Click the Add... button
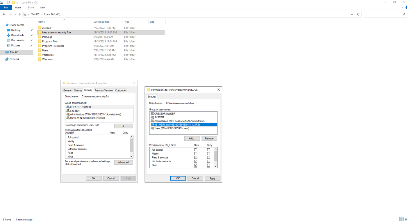Image resolution: width=407 pixels, height=221 pixels. tap(192, 138)
